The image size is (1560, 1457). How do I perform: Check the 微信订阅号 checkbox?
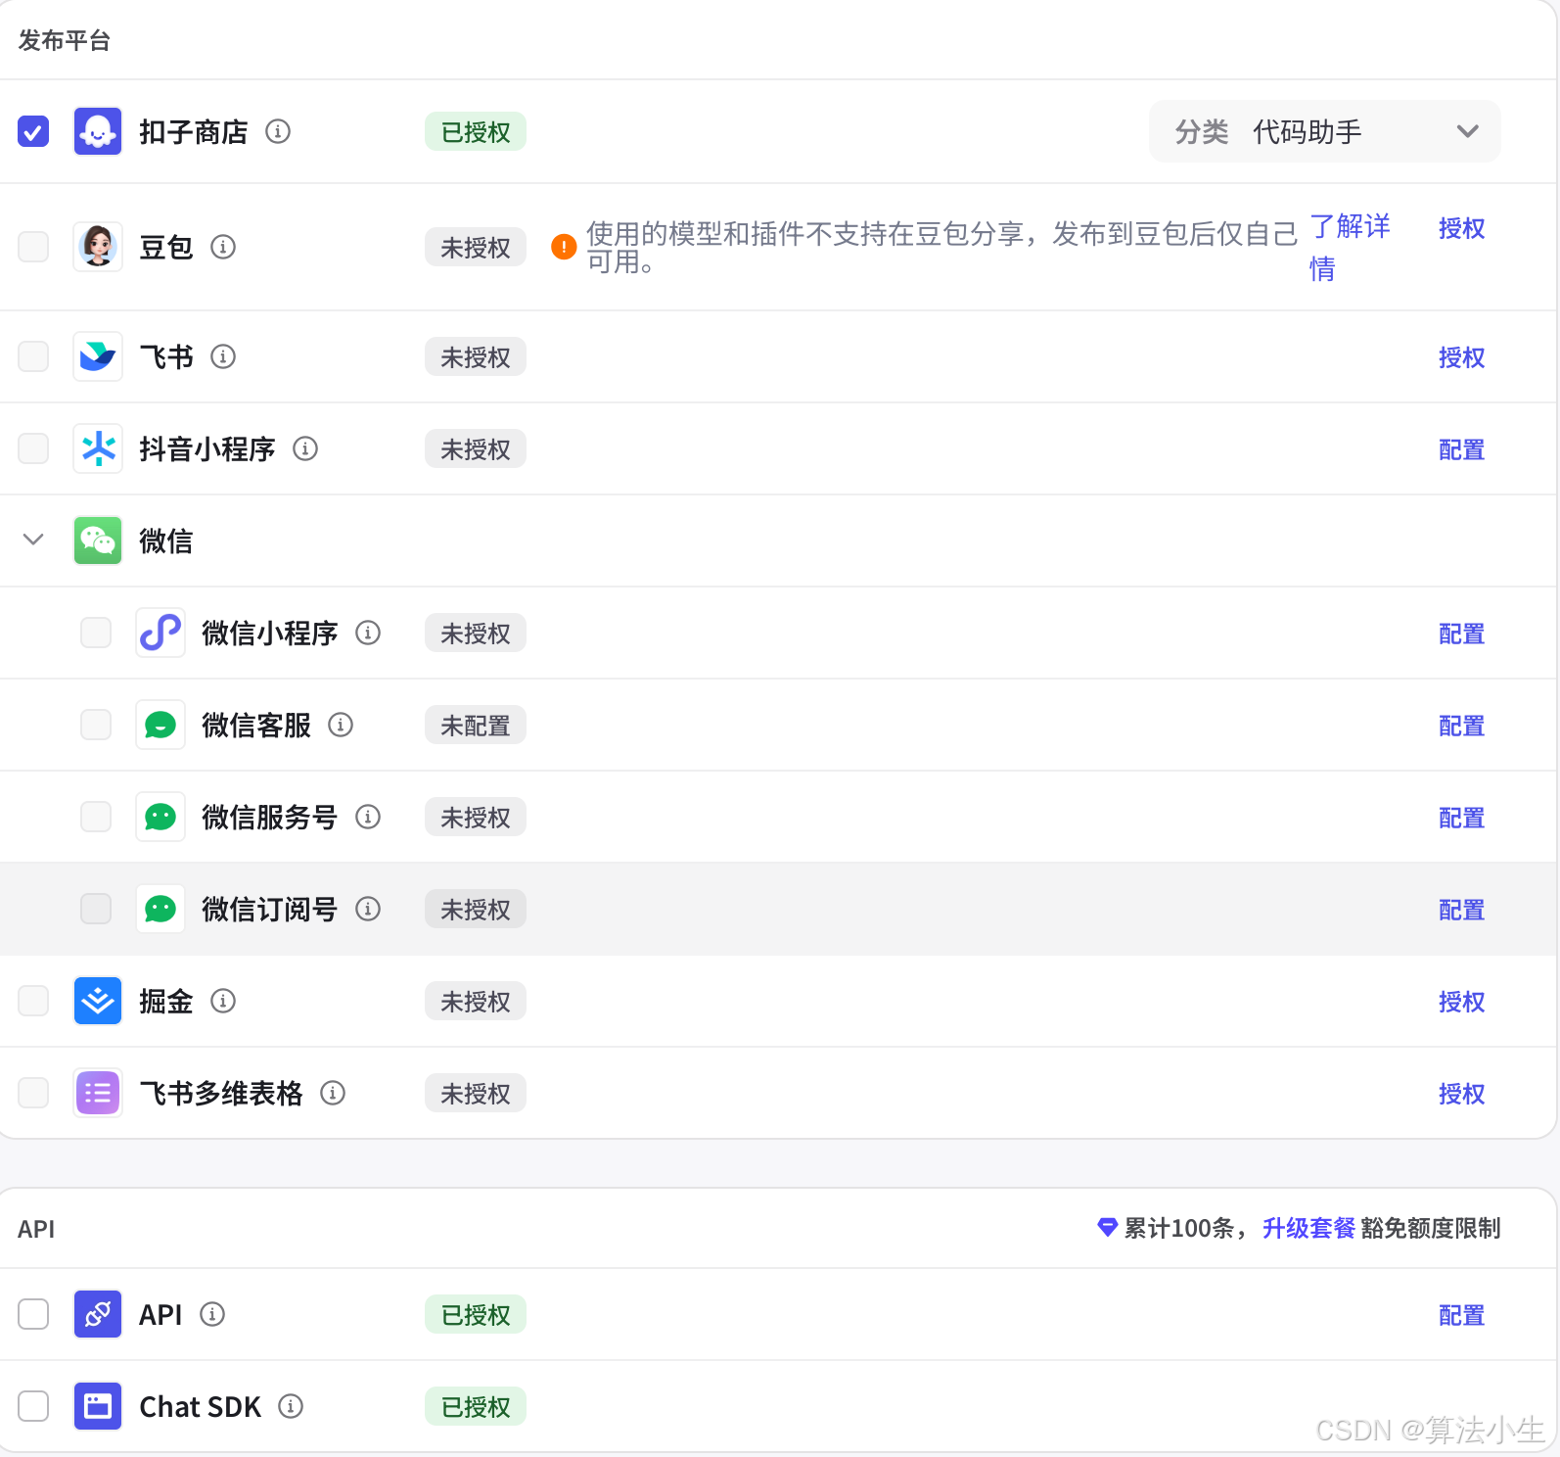tap(96, 909)
